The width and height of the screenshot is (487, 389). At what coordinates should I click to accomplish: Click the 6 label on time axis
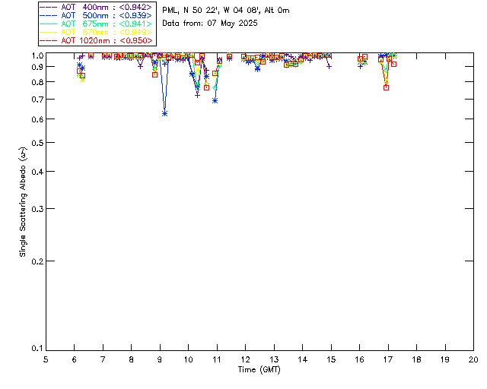click(75, 359)
